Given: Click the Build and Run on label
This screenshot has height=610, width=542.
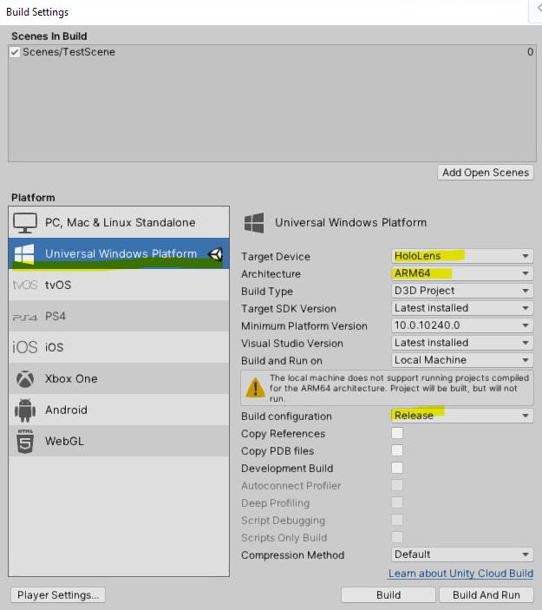Looking at the screenshot, I should (x=282, y=361).
